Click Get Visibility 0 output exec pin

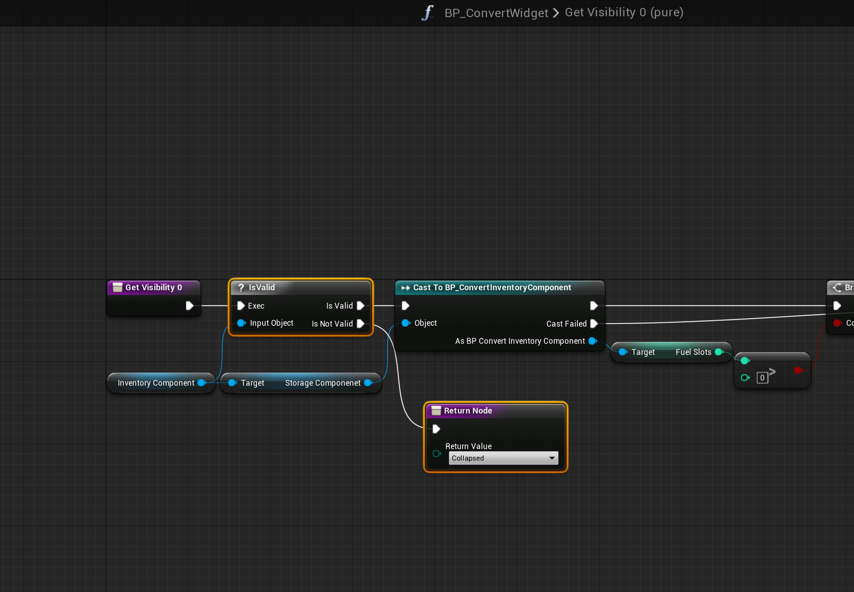click(189, 306)
